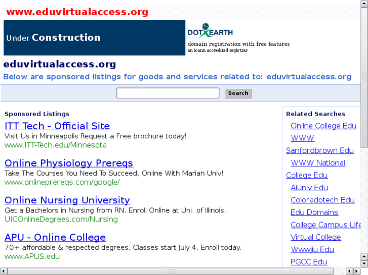The height and width of the screenshot is (275, 368).
Task: Open the Aiuniv Edu related search
Action: pyautogui.click(x=309, y=188)
